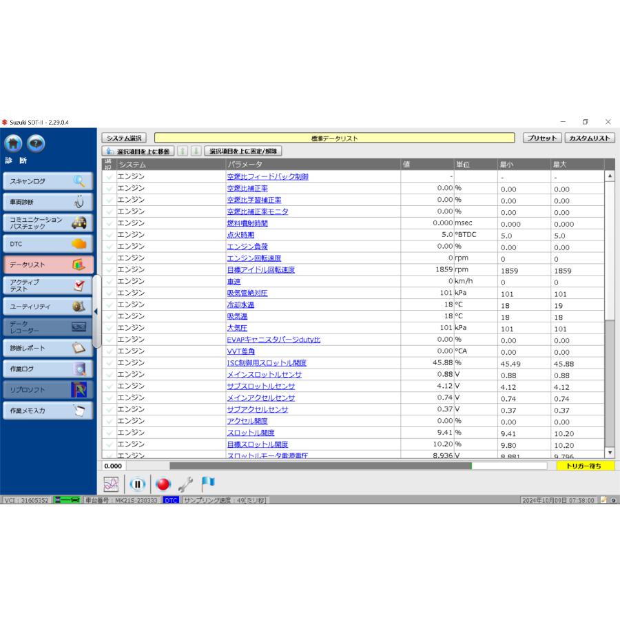Click the blue flag marker icon
Viewport: 620px width, 620px height.
pos(208,484)
